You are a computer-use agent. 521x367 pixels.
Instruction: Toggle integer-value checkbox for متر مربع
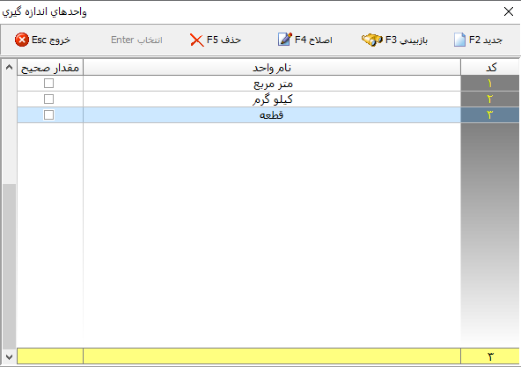(x=49, y=83)
